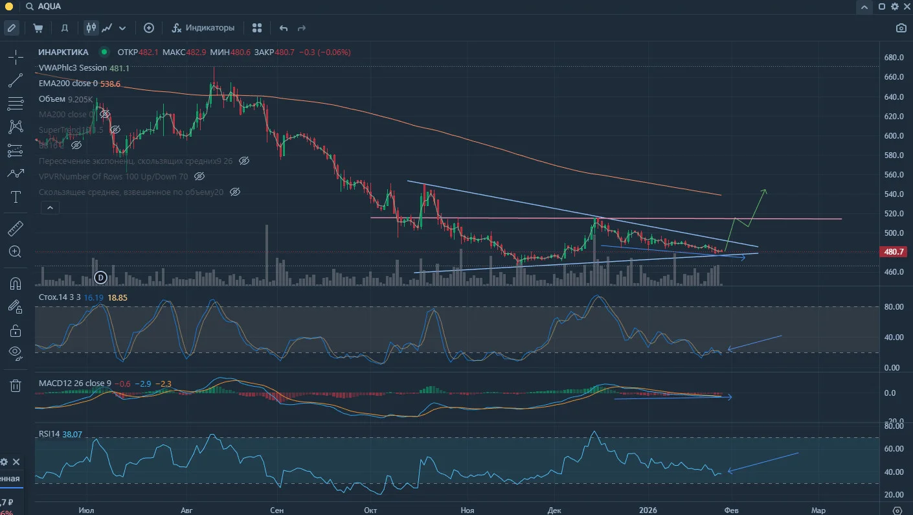This screenshot has width=913, height=515.
Task: Open time axis settings gear bottom right
Action: [897, 510]
